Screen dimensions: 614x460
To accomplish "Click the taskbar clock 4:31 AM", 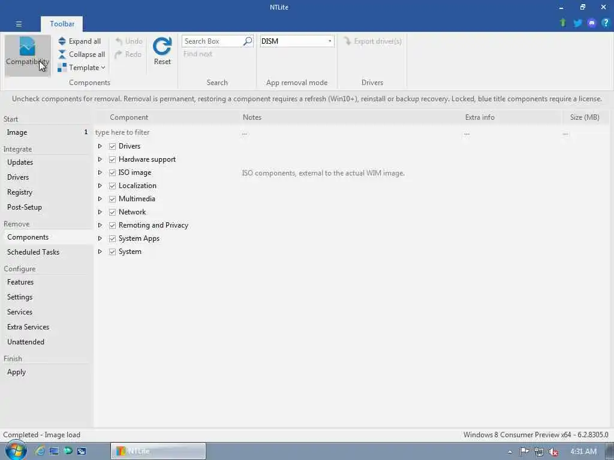I will point(583,452).
